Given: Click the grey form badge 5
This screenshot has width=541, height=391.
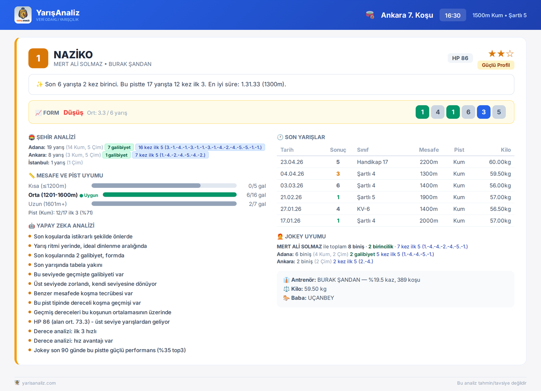Looking at the screenshot, I should pos(499,112).
